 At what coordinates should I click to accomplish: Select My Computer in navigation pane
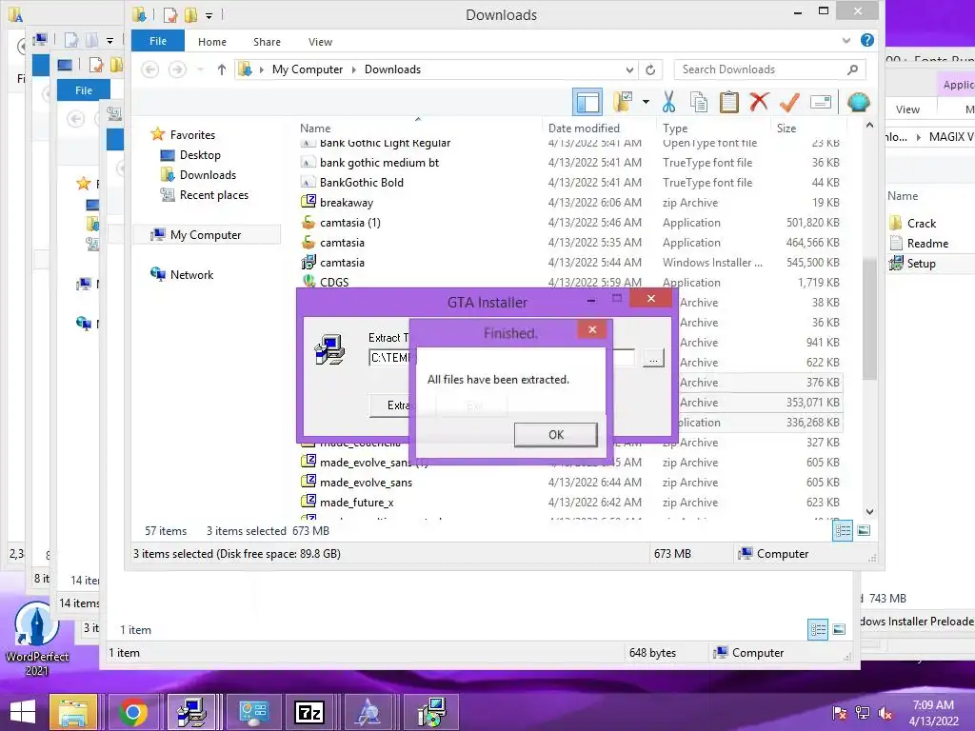tap(206, 235)
